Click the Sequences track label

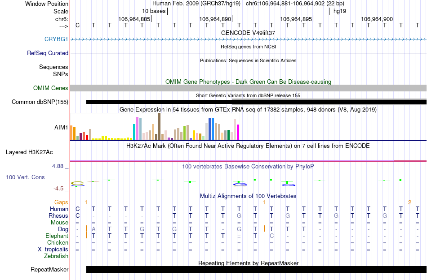point(53,67)
